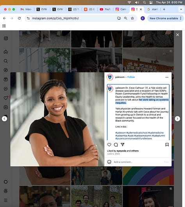Click the Add a comment field

click(x=138, y=162)
